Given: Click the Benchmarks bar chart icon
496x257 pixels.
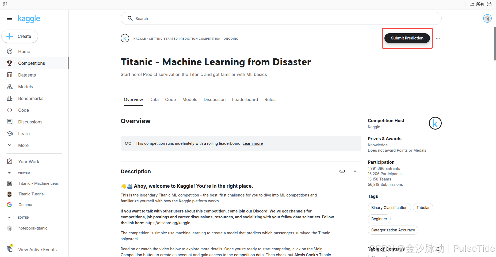Looking at the screenshot, I should pyautogui.click(x=10, y=98).
